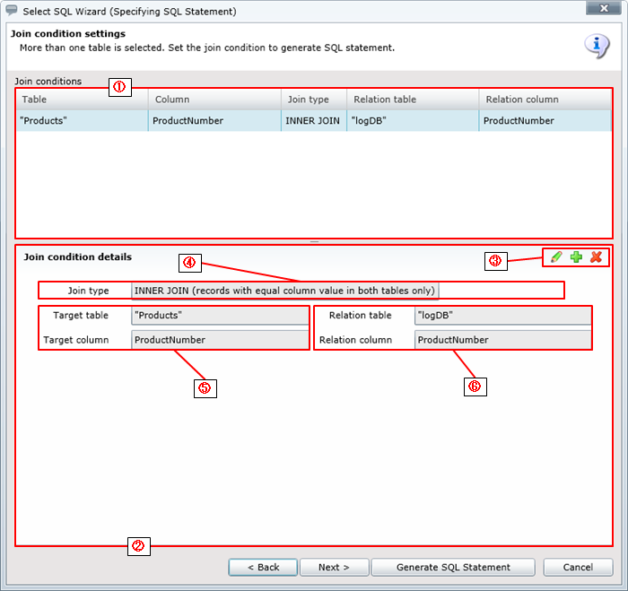Click the Table column header

(81, 99)
